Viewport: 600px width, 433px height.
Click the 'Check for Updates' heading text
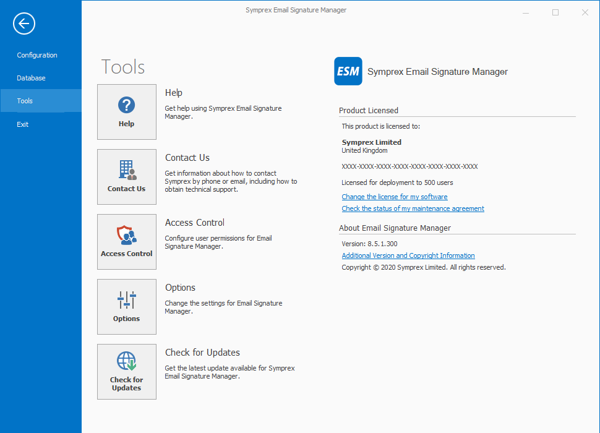tap(202, 353)
